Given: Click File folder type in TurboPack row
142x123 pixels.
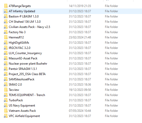Looking at the screenshot, I should [x=111, y=100].
